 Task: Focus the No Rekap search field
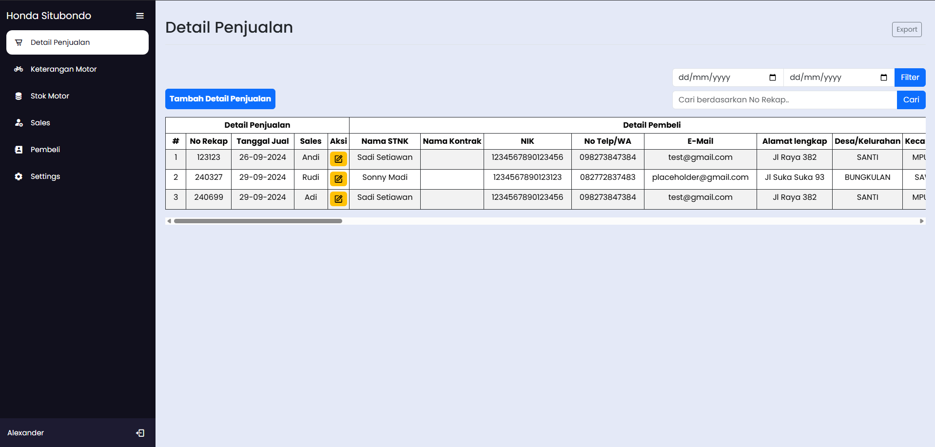(784, 100)
